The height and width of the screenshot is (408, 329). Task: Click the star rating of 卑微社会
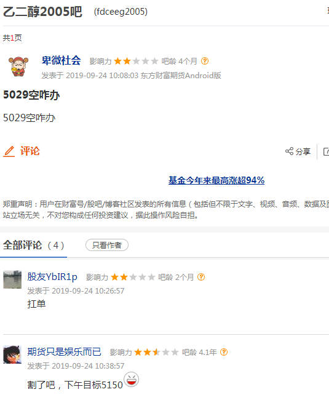[136, 61]
